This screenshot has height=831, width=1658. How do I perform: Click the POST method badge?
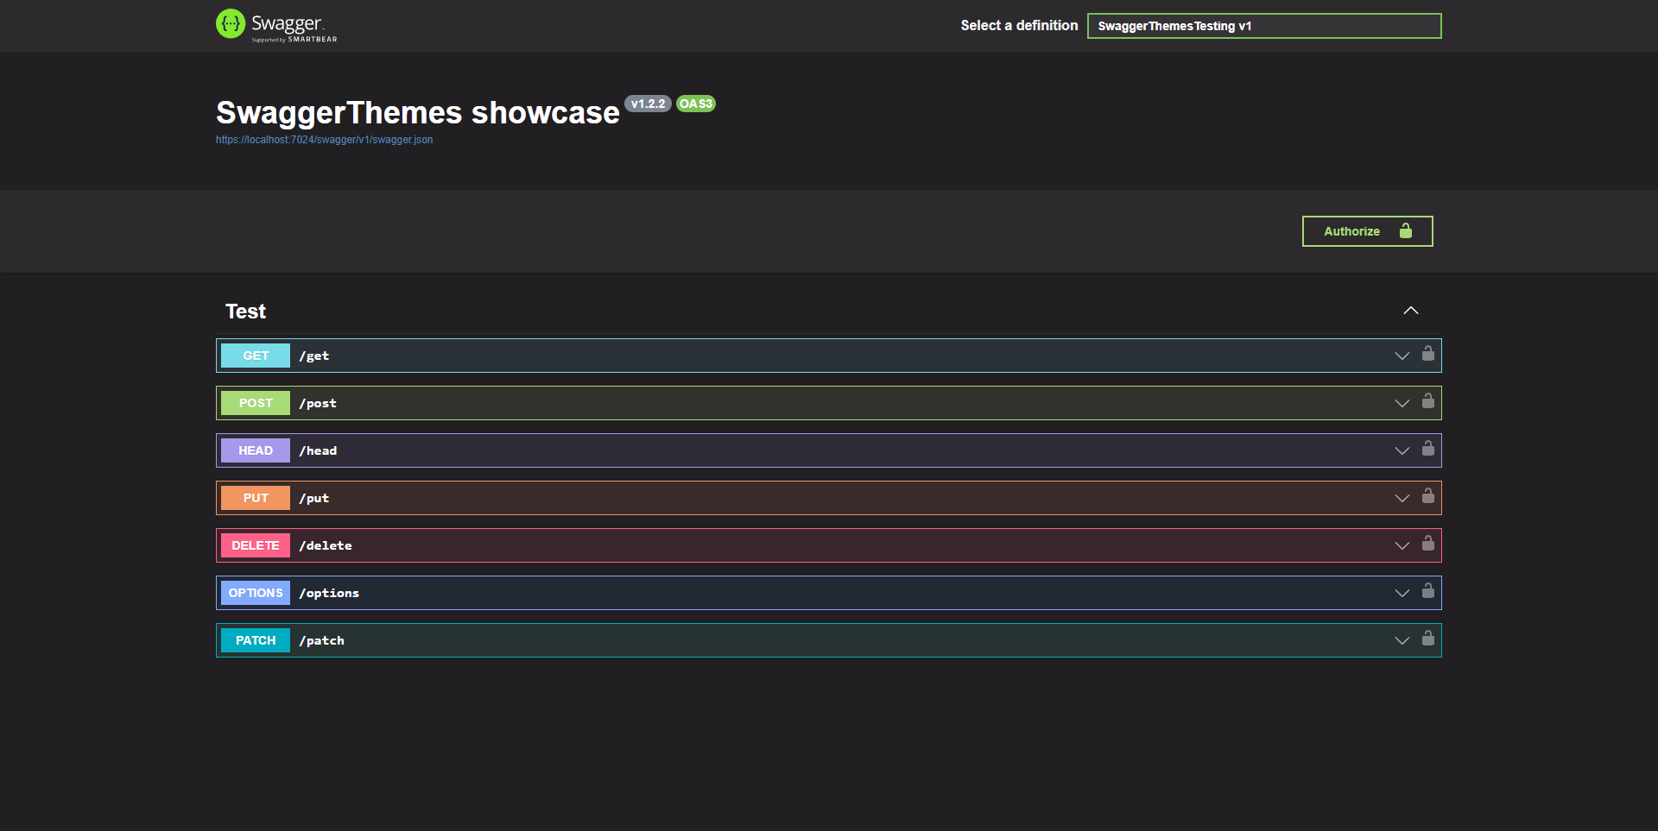(x=256, y=403)
